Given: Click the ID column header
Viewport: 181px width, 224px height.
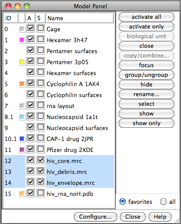Looking at the screenshot, I should tap(11, 18).
